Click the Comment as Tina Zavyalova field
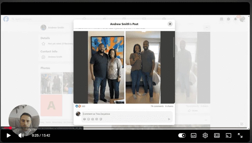252x143 pixels. [x=124, y=114]
